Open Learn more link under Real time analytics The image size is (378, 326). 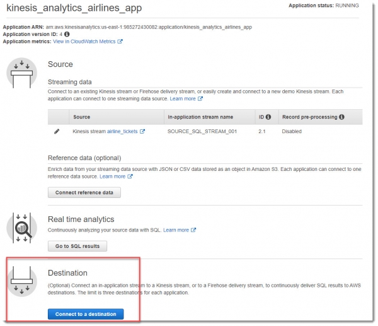pos(176,230)
